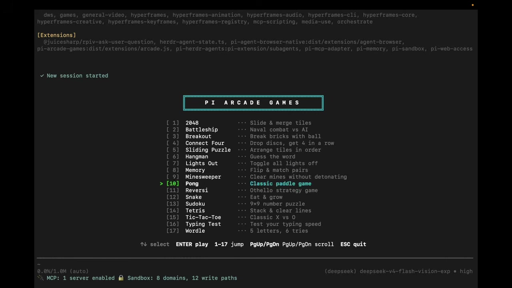Choose the Reversi game
Screen dimensions: 512x288
click(242, 190)
